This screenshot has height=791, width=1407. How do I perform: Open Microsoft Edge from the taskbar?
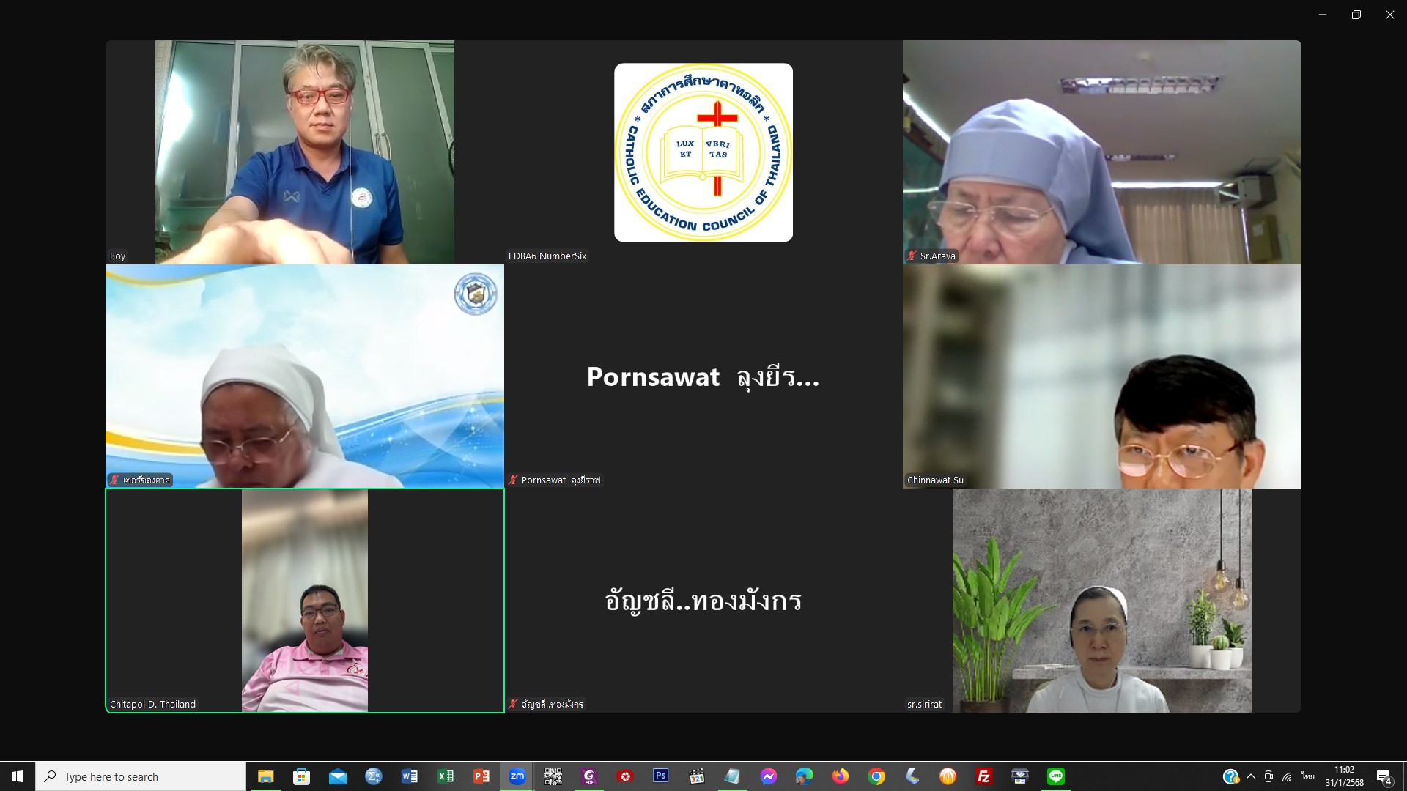(x=804, y=776)
